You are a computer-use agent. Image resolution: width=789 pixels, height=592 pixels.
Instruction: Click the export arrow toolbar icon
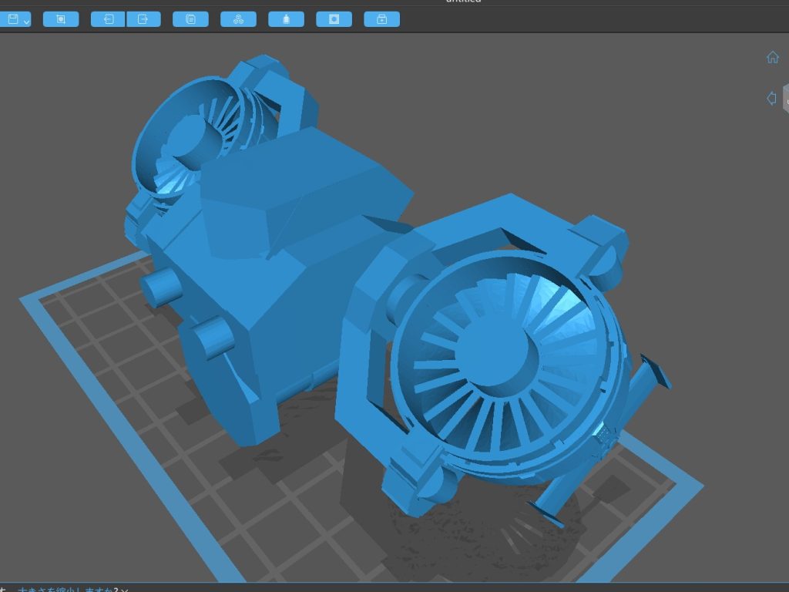click(143, 19)
